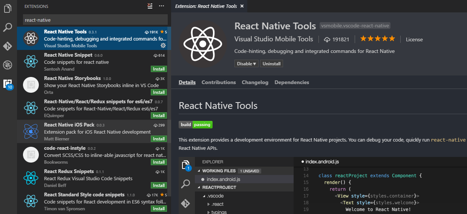467x214 pixels.
Task: Open the Debug view in activity bar
Action: point(8,65)
